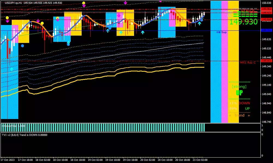Click the 149.240 price axis label
The image size is (273, 163).
(x=266, y=76)
